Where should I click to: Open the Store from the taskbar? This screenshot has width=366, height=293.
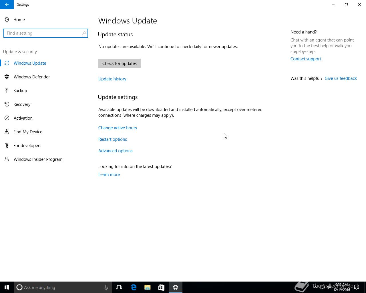click(161, 287)
